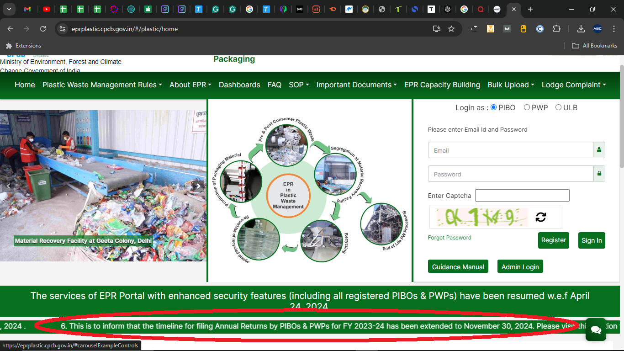Screen dimensions: 624x351
Task: Choose ULB as the login type
Action: pyautogui.click(x=558, y=107)
